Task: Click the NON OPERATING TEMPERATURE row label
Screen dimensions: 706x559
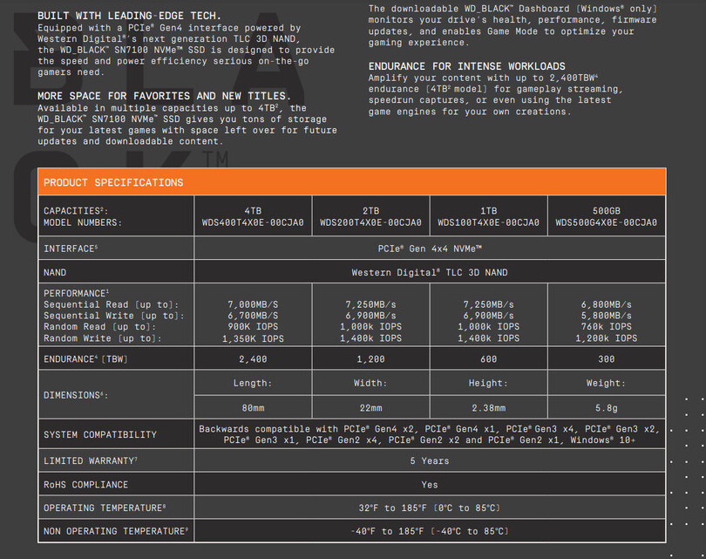Action: pos(116,531)
